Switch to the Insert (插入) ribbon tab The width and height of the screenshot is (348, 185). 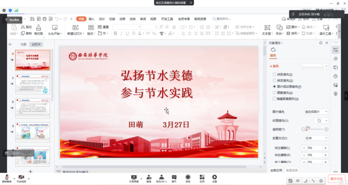(x=92, y=19)
